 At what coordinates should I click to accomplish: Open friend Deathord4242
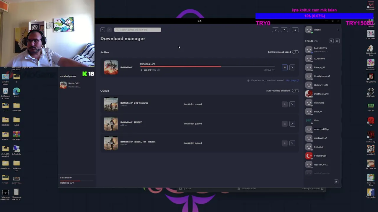pos(322,94)
